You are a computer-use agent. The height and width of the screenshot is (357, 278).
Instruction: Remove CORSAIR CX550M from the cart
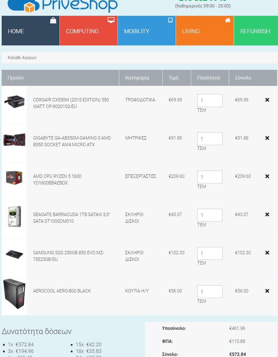tap(267, 100)
